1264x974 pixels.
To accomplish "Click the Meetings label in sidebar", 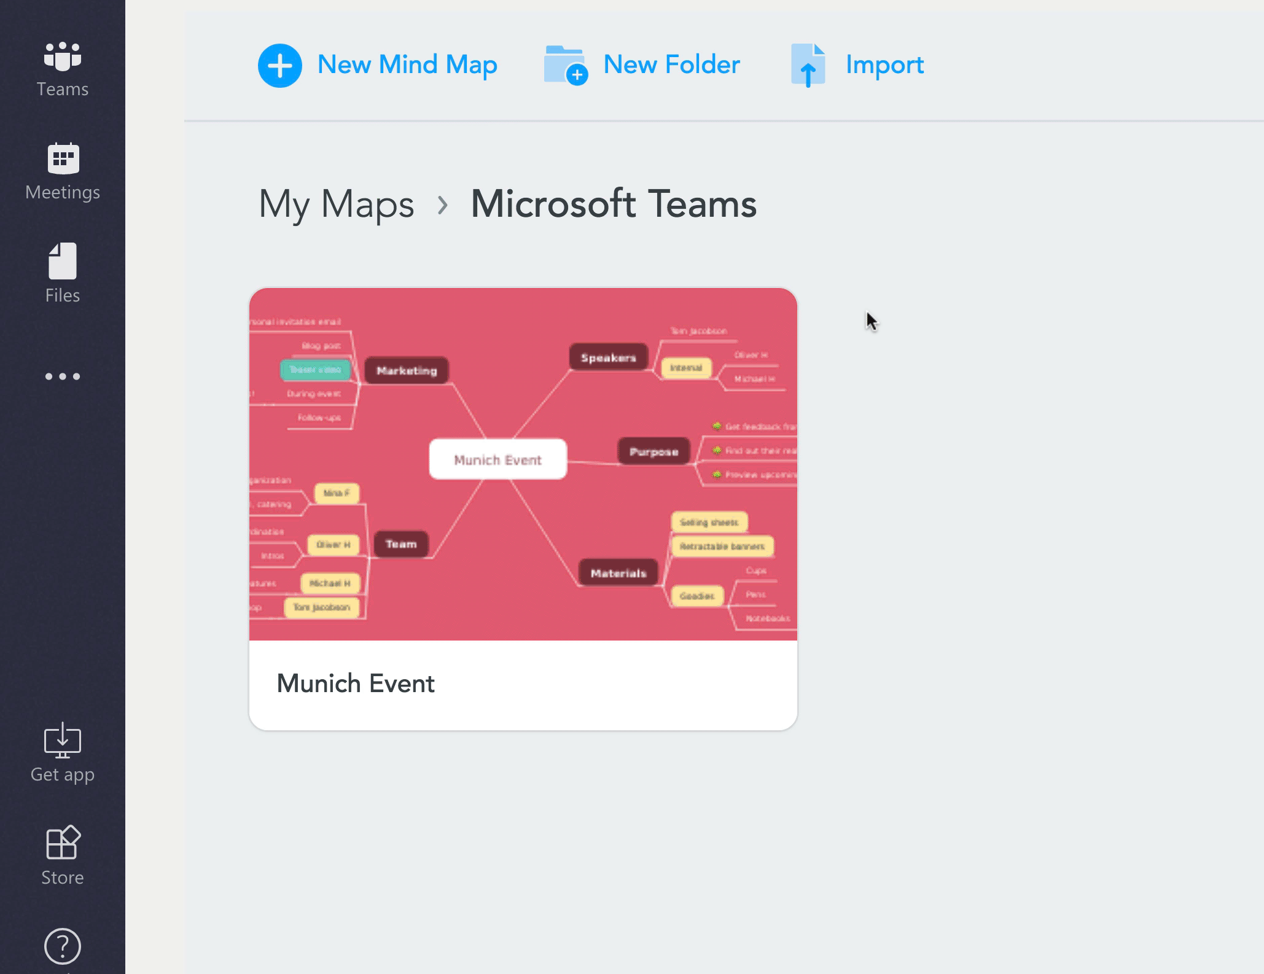I will point(63,192).
